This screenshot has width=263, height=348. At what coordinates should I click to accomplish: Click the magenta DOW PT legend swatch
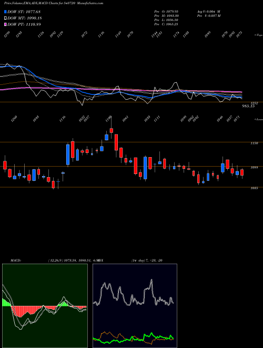pyautogui.click(x=5, y=24)
